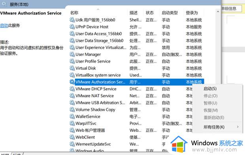The width and height of the screenshot is (245, 155).
Task: Click the gear icon beside WarpJITSvc
Action: click(72, 123)
